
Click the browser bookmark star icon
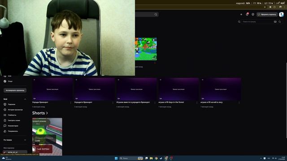(x=265, y=7)
